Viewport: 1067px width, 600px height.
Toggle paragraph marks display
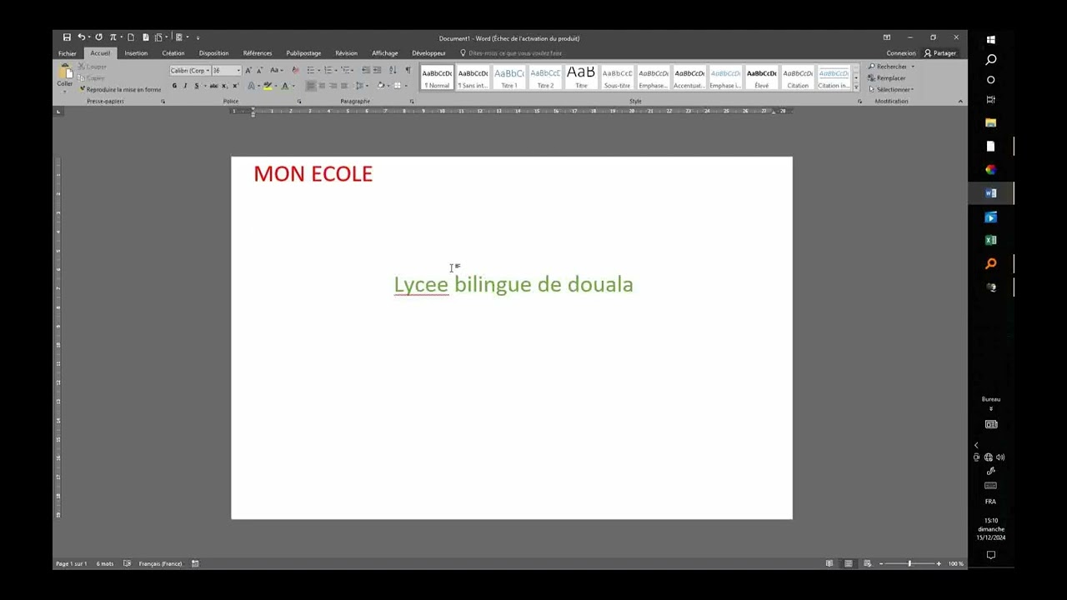tap(408, 70)
